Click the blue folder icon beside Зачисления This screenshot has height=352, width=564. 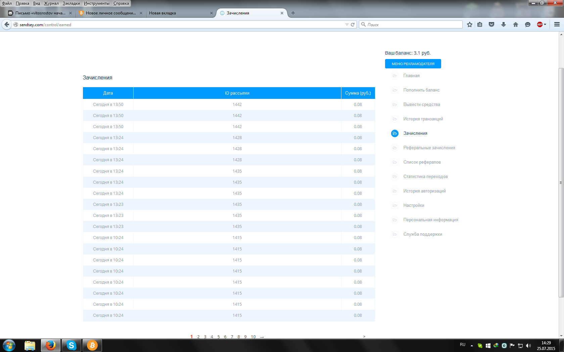click(395, 133)
